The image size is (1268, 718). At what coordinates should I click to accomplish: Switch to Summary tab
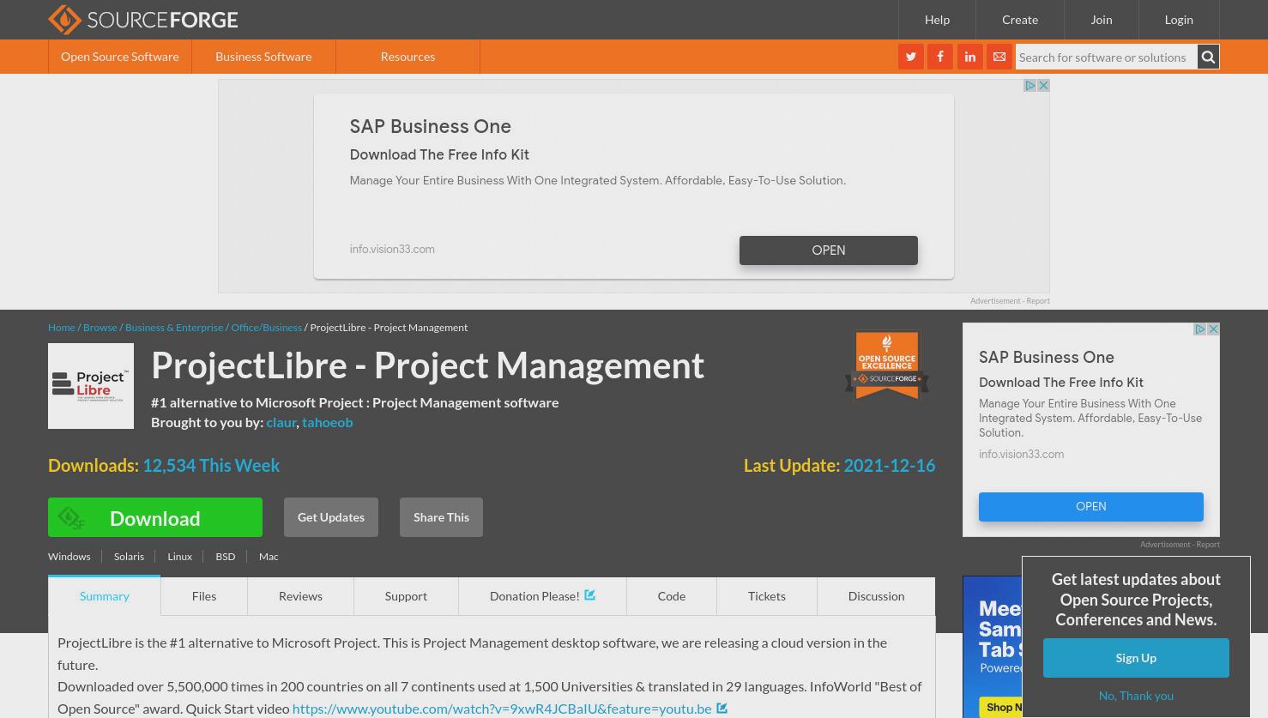[105, 596]
